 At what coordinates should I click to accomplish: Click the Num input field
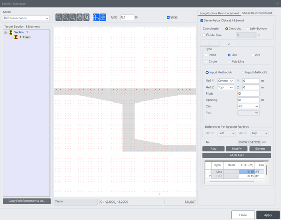click(x=249, y=94)
